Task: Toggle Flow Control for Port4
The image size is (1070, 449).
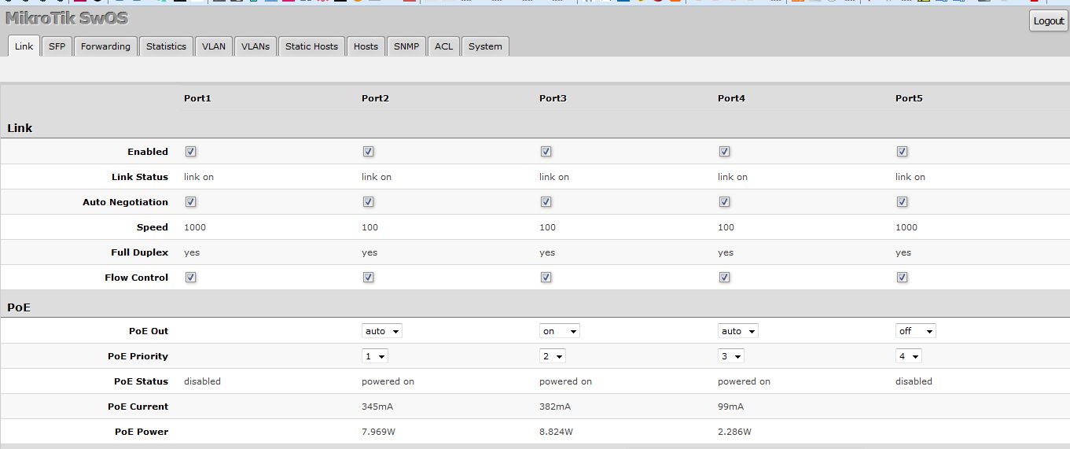Action: point(724,277)
